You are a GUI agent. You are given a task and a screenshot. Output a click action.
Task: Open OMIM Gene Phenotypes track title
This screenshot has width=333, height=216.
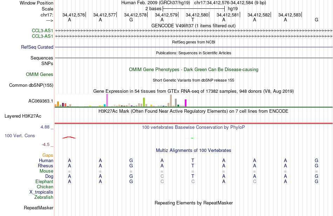pyautogui.click(x=193, y=70)
